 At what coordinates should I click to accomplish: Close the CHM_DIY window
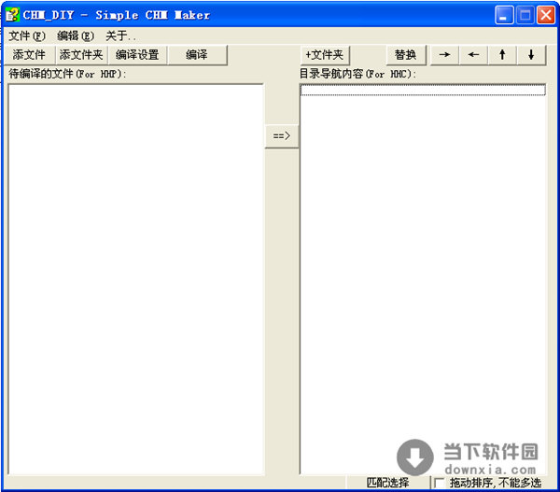[546, 15]
